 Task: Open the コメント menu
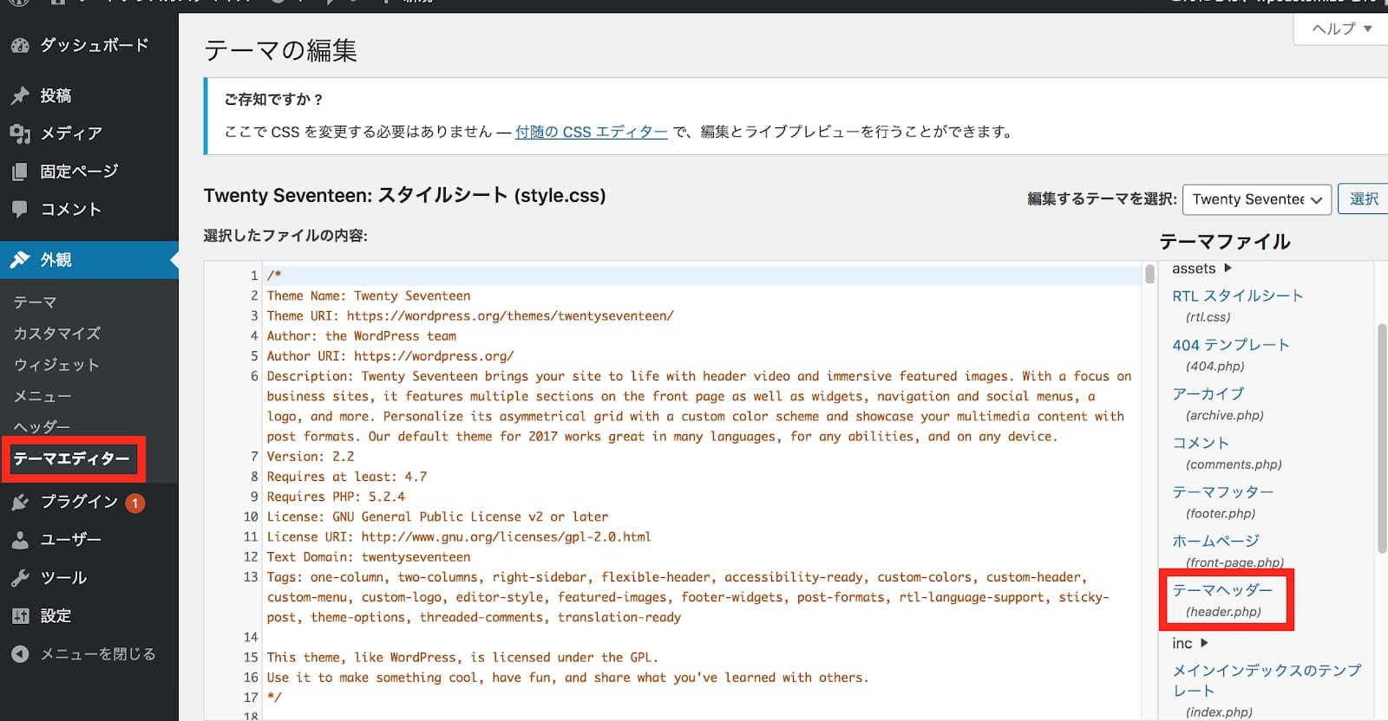[x=71, y=209]
